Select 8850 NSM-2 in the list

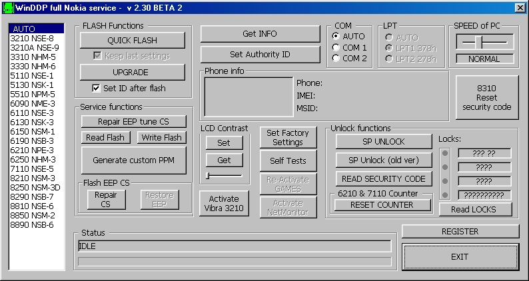click(37, 216)
